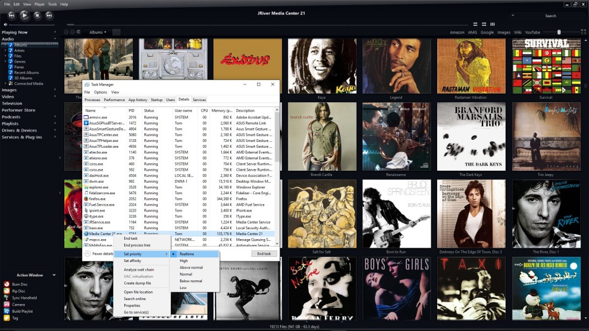Expand the Artists tree node
Image resolution: width=589 pixels, height=331 pixels.
point(5,51)
